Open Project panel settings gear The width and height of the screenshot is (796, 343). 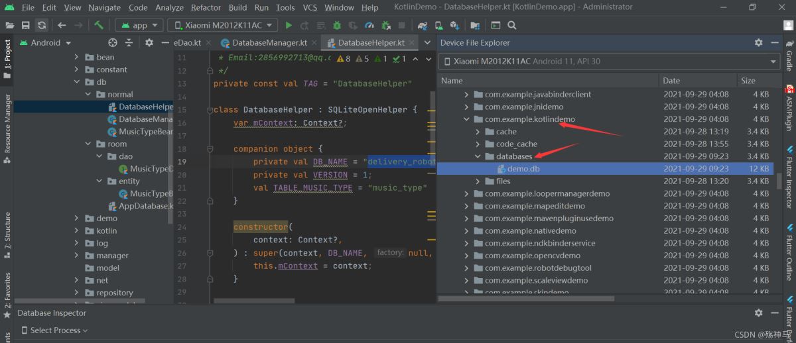(x=149, y=42)
